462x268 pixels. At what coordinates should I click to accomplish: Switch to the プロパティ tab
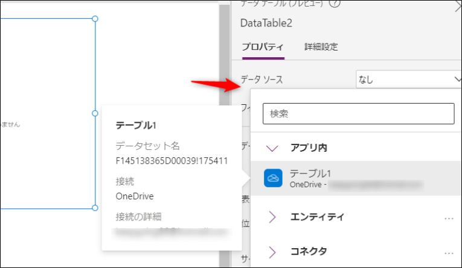263,47
